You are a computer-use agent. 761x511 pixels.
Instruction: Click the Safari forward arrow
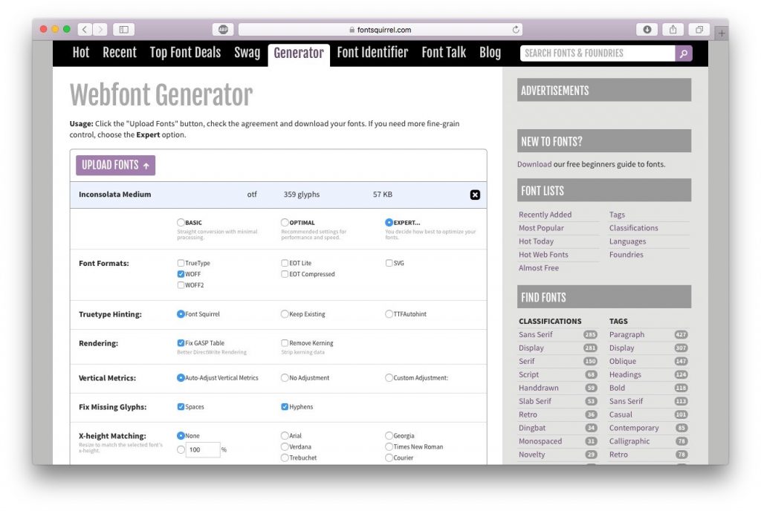(100, 30)
